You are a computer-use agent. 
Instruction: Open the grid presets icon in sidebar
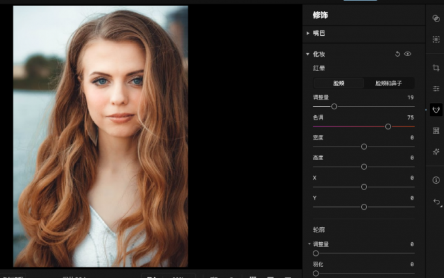click(436, 131)
